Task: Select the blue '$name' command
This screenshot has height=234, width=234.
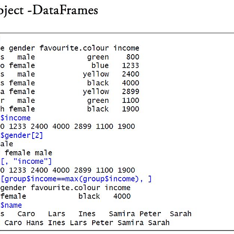Action: (11, 205)
